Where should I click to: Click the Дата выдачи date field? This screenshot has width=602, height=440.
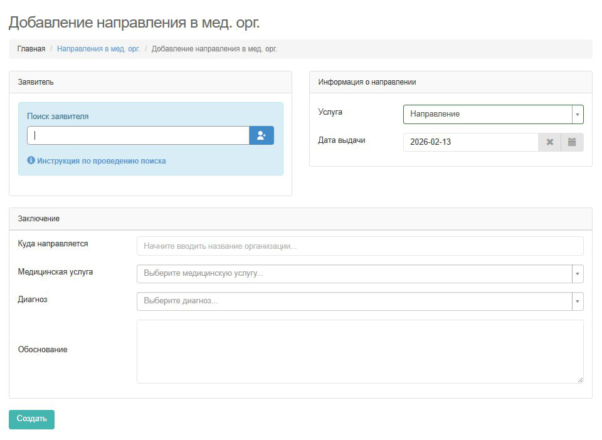[470, 142]
